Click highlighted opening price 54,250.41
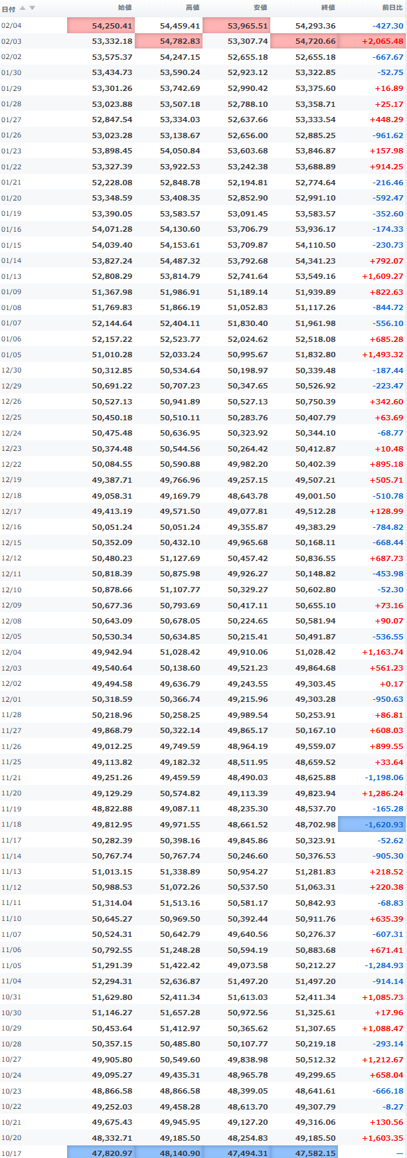This screenshot has height=1158, width=407. (x=101, y=26)
